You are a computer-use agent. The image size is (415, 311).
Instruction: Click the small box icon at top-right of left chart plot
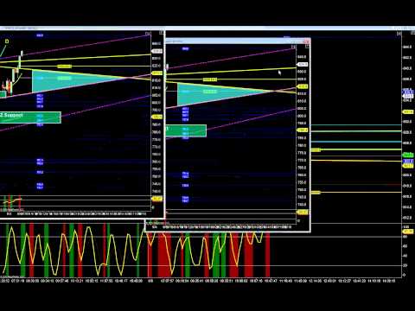coord(148,34)
